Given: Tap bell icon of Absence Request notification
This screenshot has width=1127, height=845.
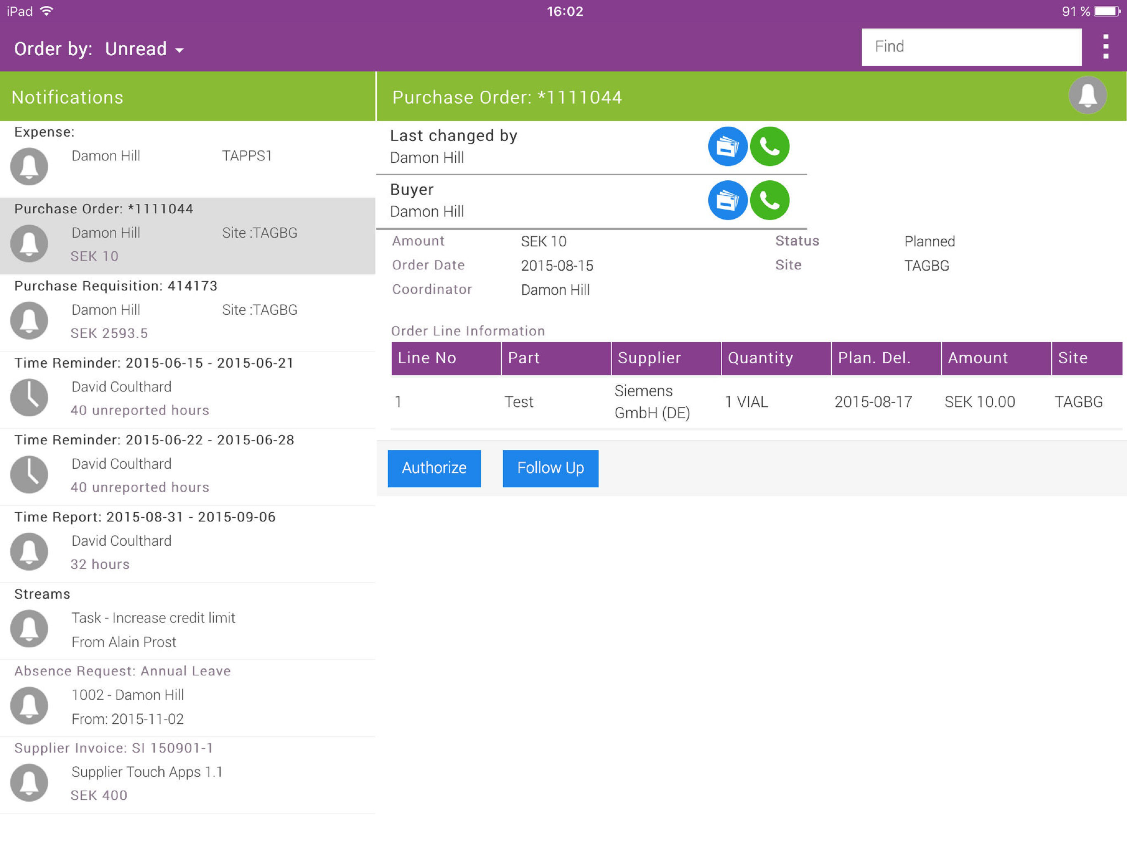Looking at the screenshot, I should pos(29,706).
